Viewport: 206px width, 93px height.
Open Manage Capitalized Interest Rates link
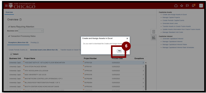pos(175,45)
